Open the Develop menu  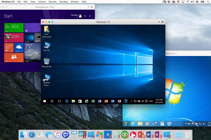pos(64,2)
